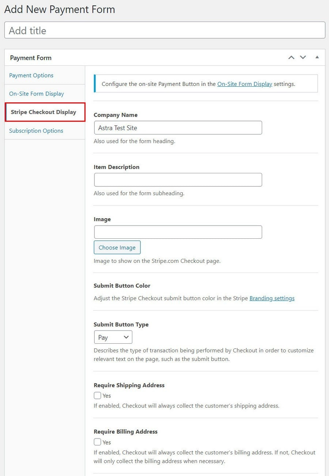Switch to On-Site Form Display tab

point(37,94)
